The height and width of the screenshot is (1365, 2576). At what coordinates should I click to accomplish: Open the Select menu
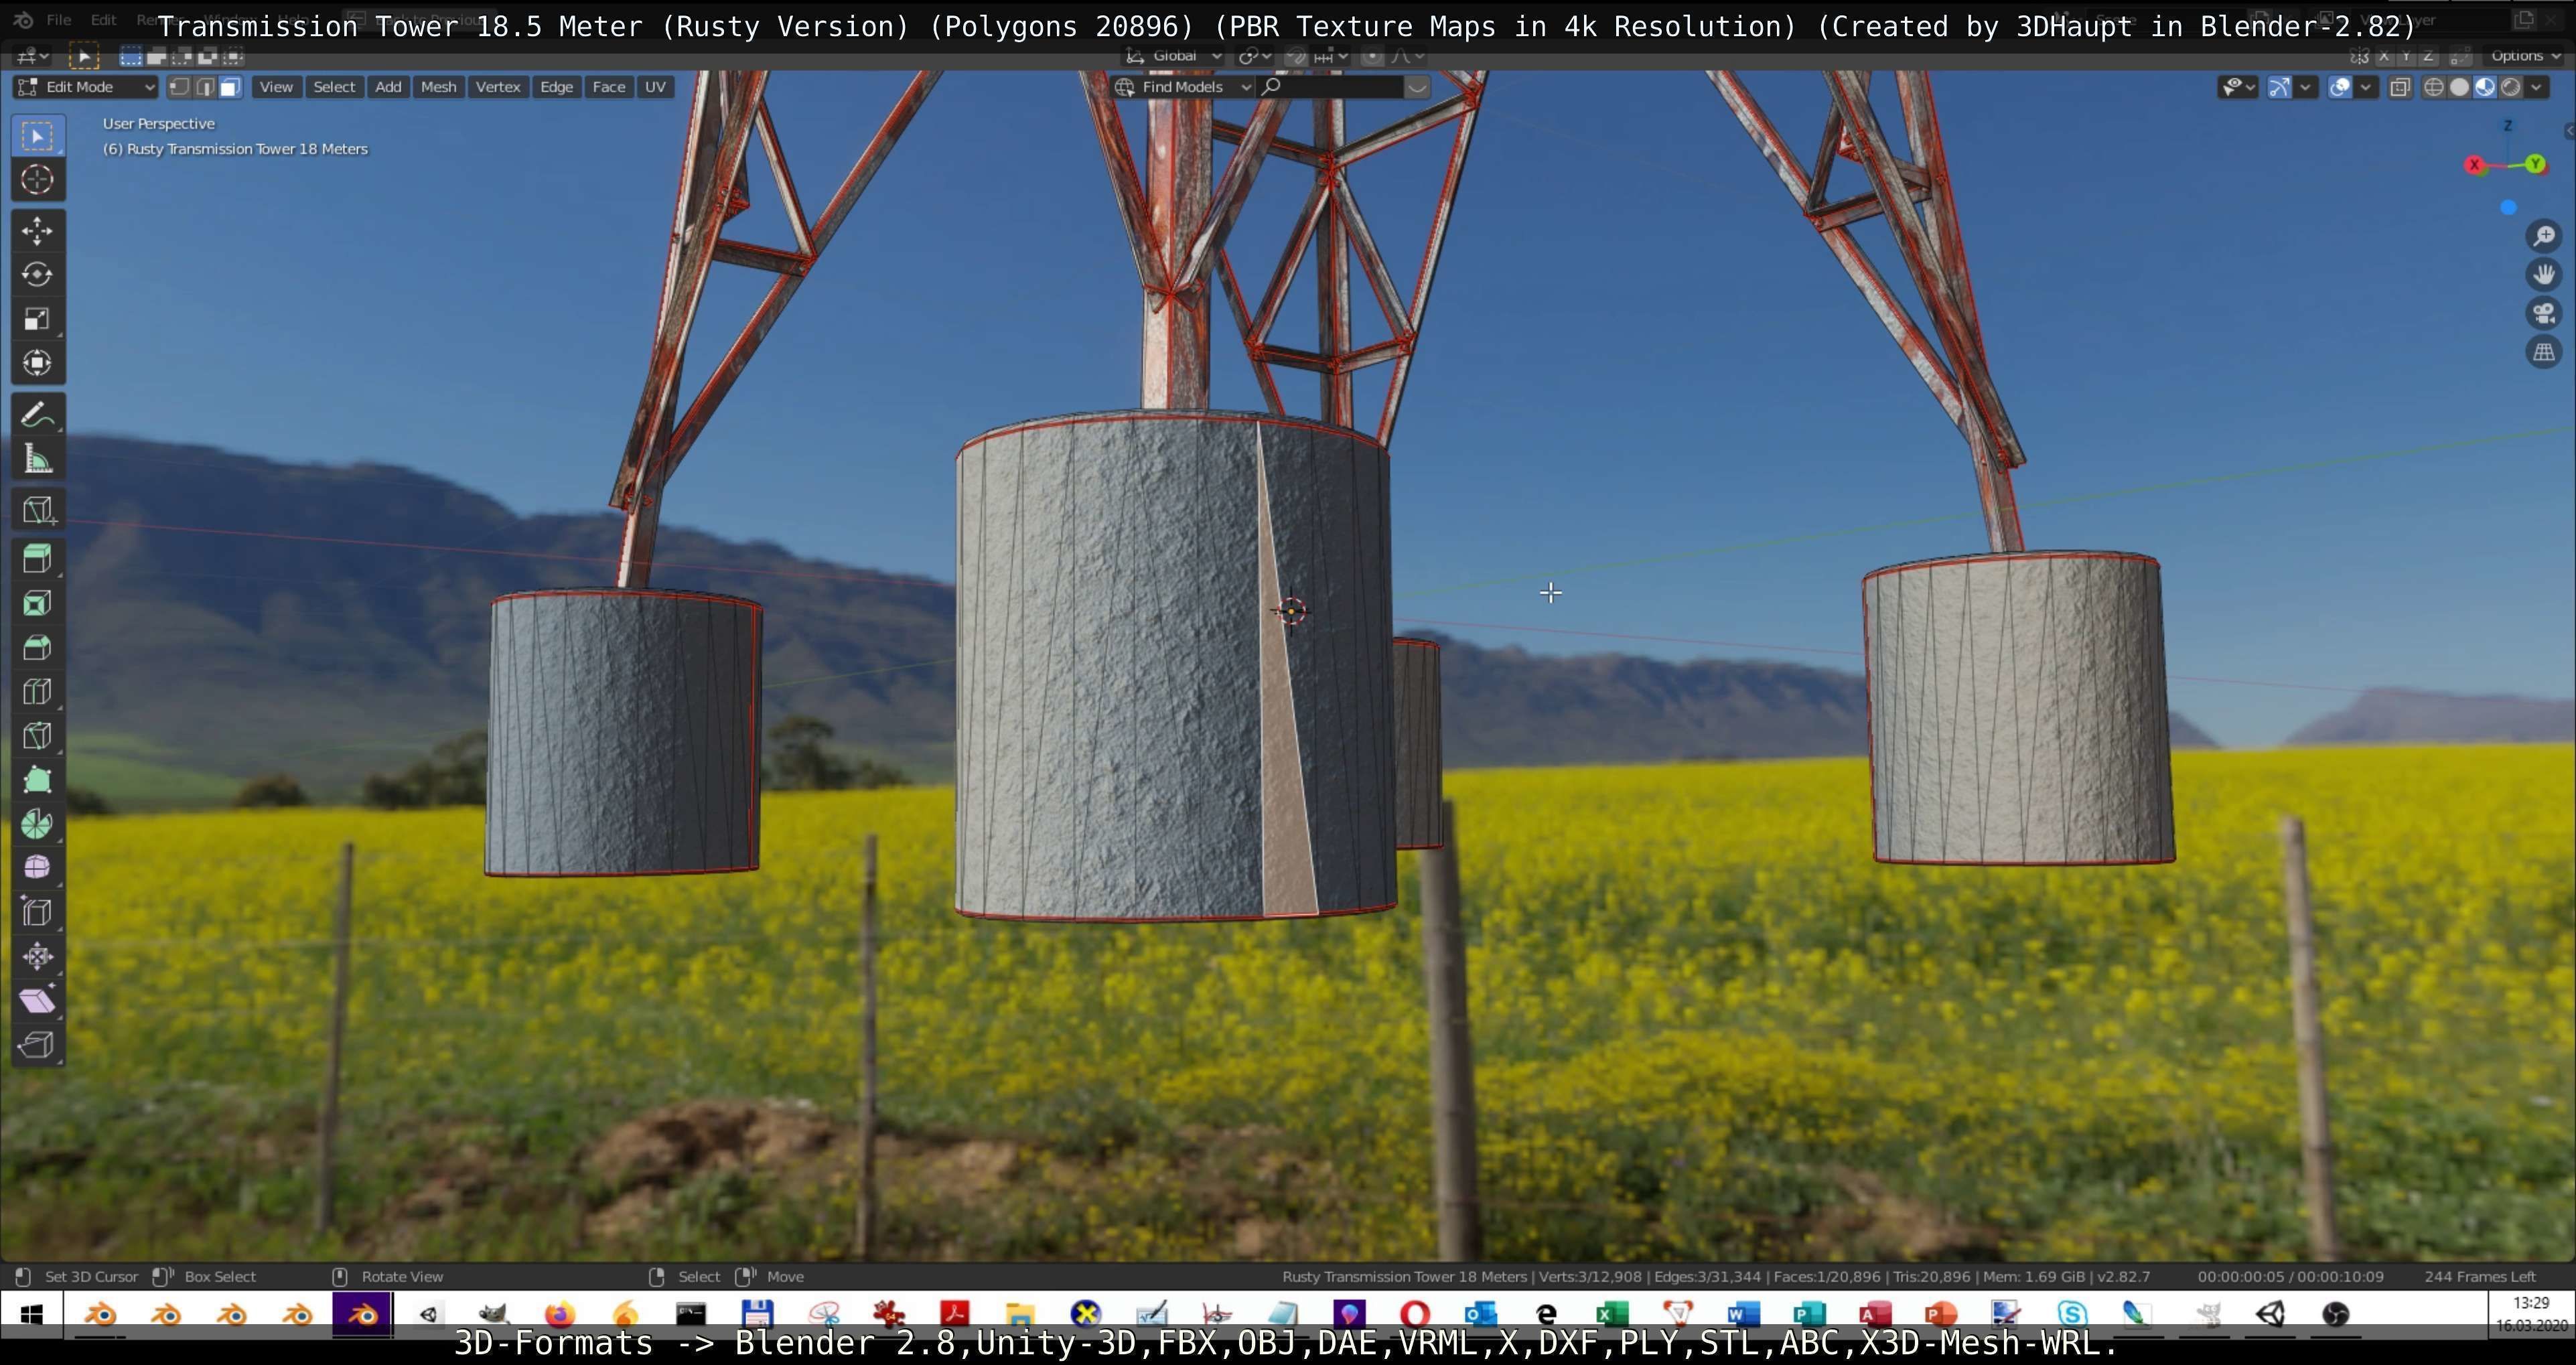(334, 87)
